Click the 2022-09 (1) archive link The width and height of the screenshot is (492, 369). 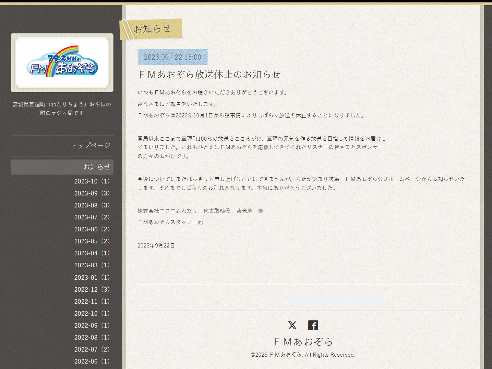coord(92,326)
